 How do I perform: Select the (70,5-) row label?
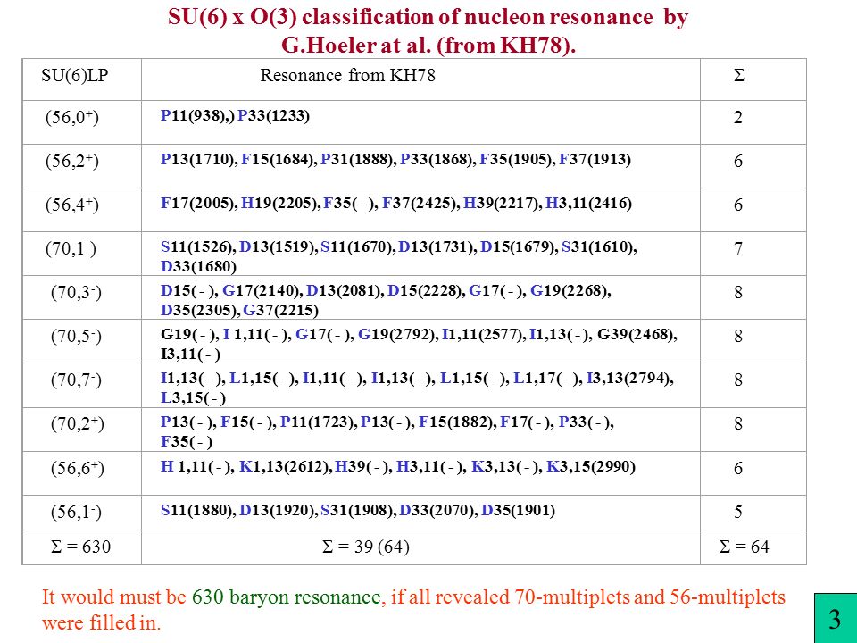pos(76,337)
